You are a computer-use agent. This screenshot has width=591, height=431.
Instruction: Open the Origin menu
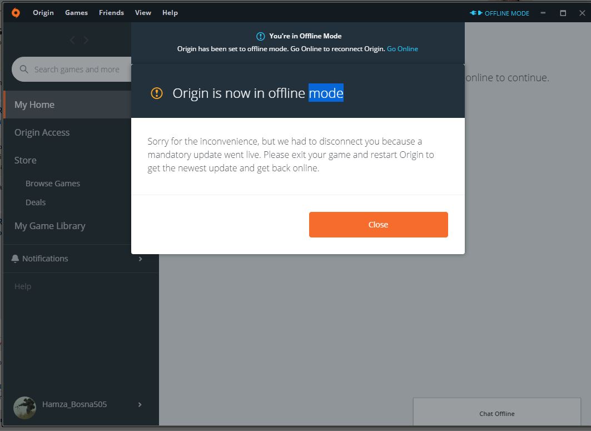pos(43,13)
